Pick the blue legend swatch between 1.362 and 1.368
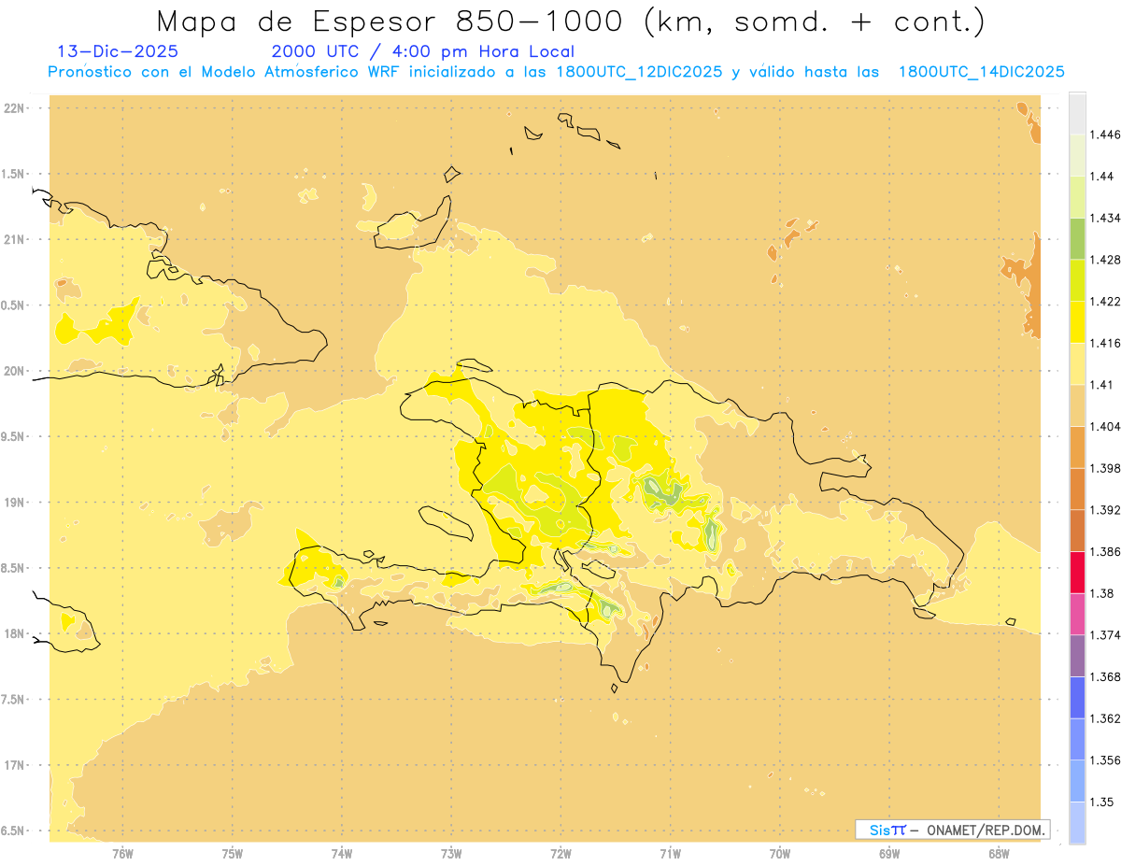The width and height of the screenshot is (1121, 866). pos(1077,696)
